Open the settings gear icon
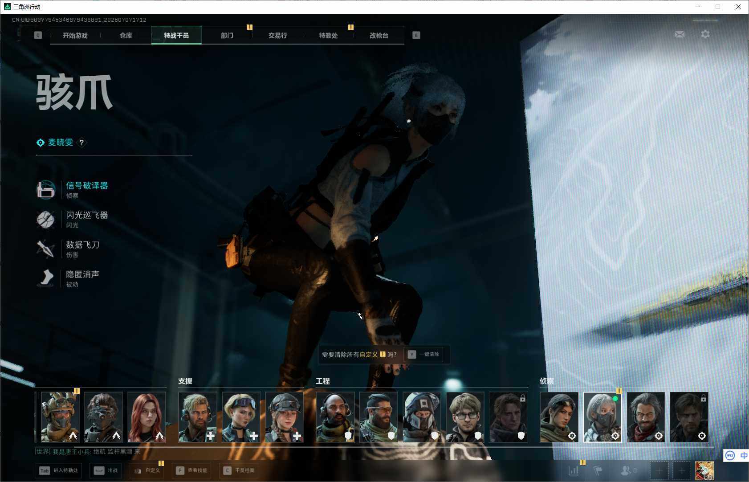 click(x=705, y=34)
